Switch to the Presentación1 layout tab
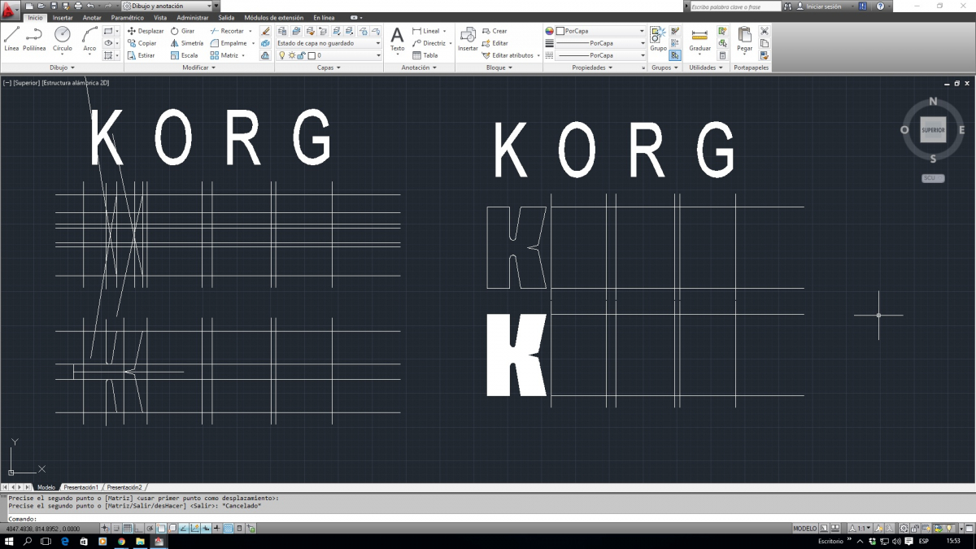The height and width of the screenshot is (549, 976). coord(81,487)
